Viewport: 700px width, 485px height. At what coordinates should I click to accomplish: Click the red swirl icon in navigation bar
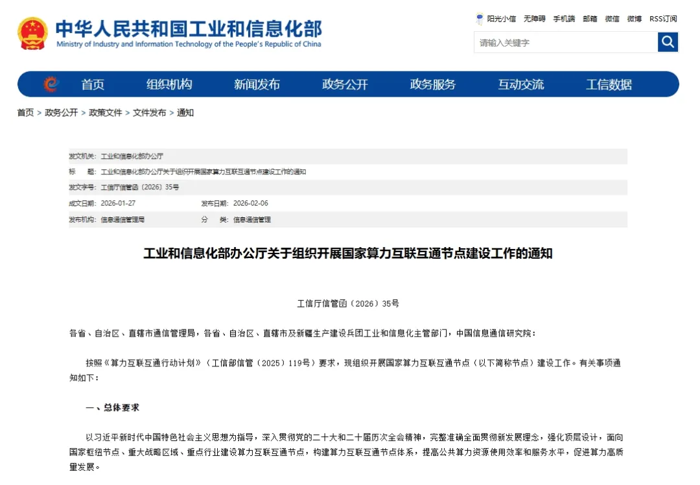(51, 84)
